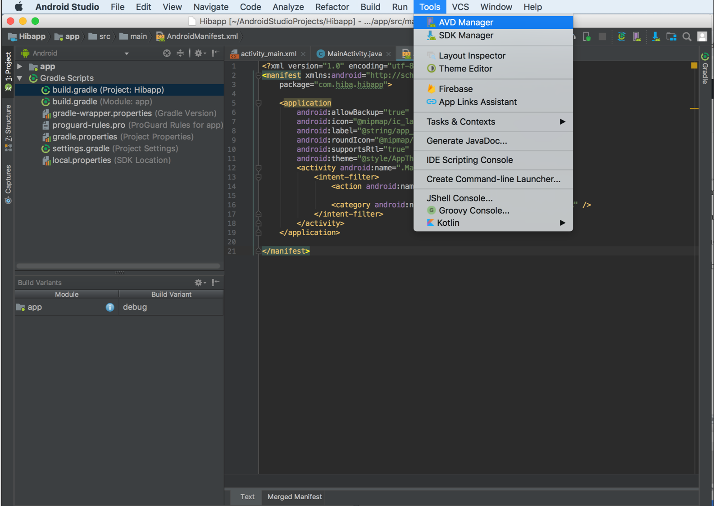This screenshot has height=506, width=714.
Task: Click the debug app bug icon
Action: point(587,36)
